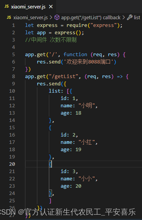The height and width of the screenshot is (220, 142).
Task: Click the string '欢迎来到8088端口'
Action: click(x=89, y=62)
